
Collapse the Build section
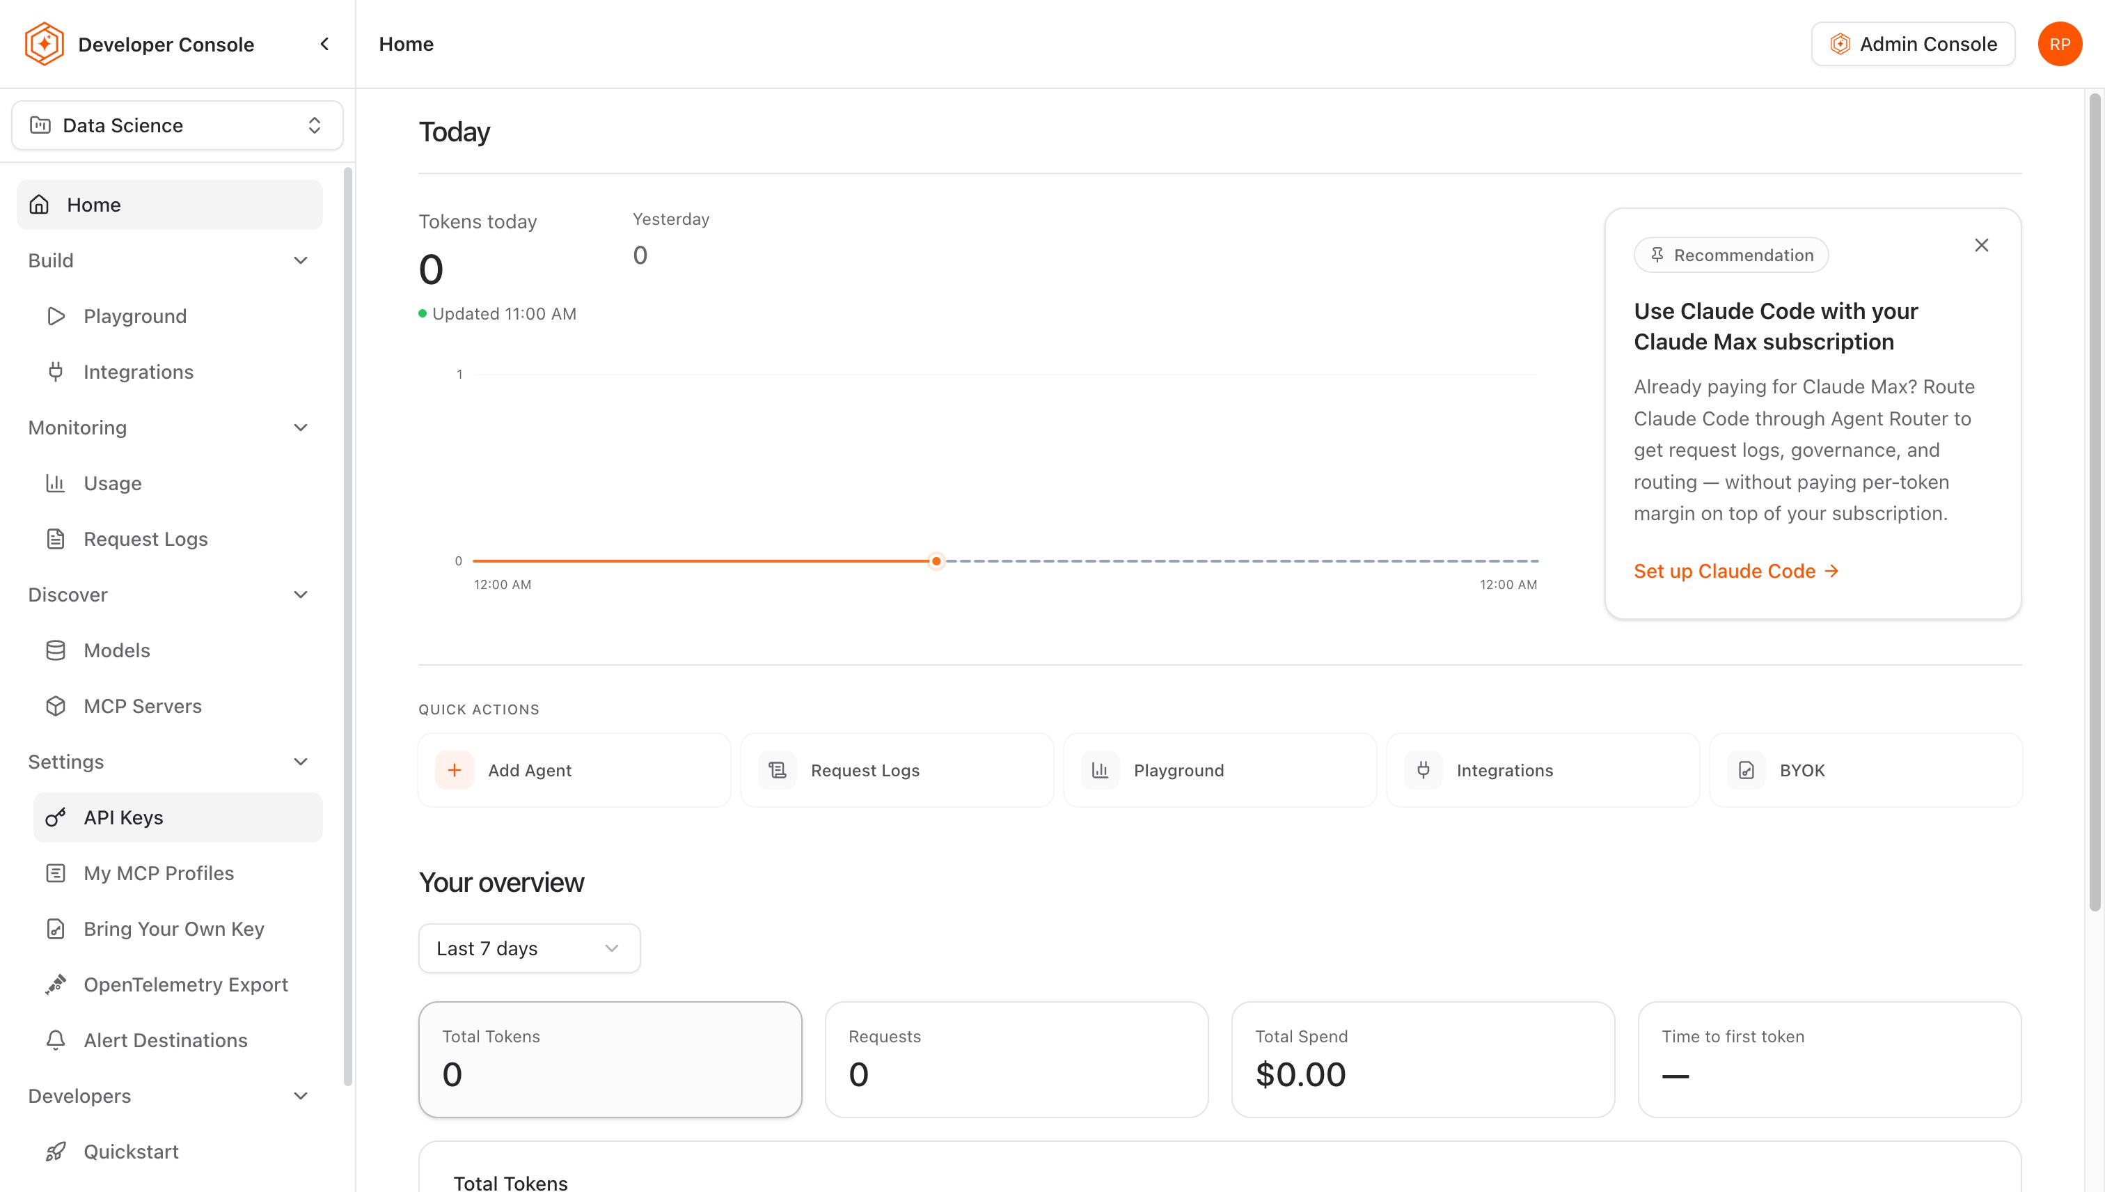[300, 260]
